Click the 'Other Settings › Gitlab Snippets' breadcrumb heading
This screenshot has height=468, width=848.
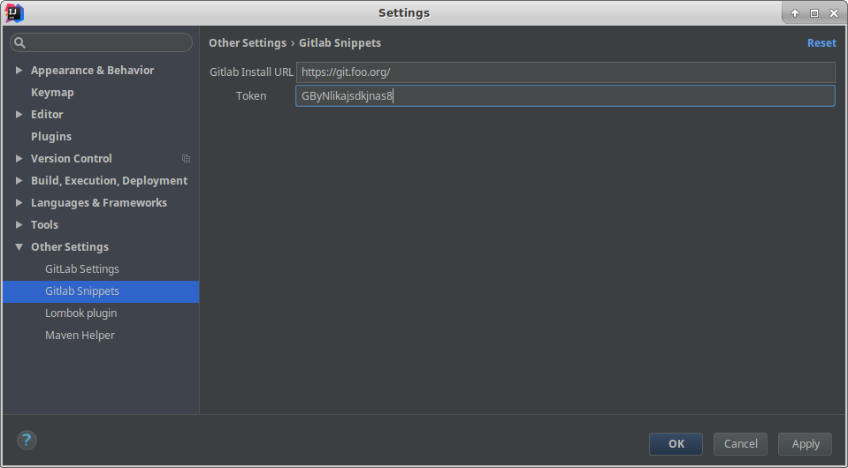pyautogui.click(x=294, y=43)
